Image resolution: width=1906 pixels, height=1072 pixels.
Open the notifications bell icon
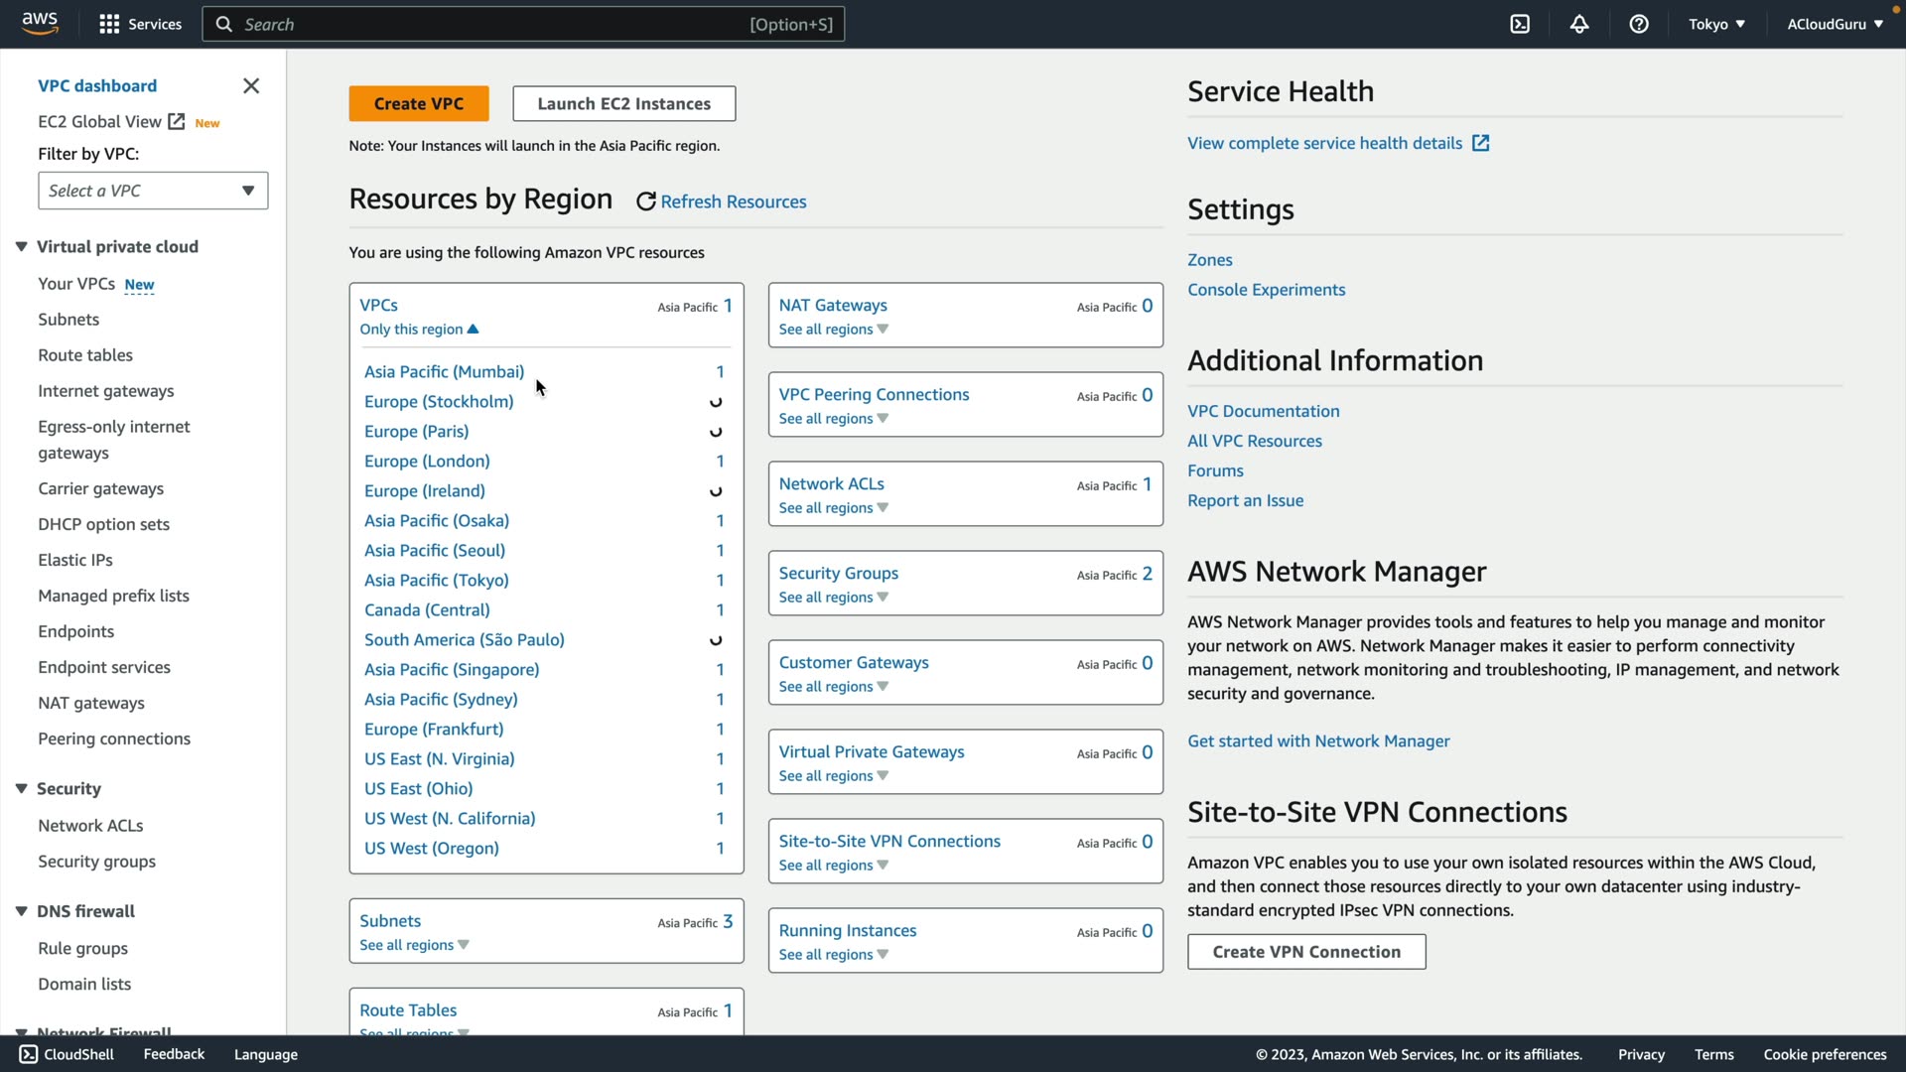click(x=1579, y=24)
